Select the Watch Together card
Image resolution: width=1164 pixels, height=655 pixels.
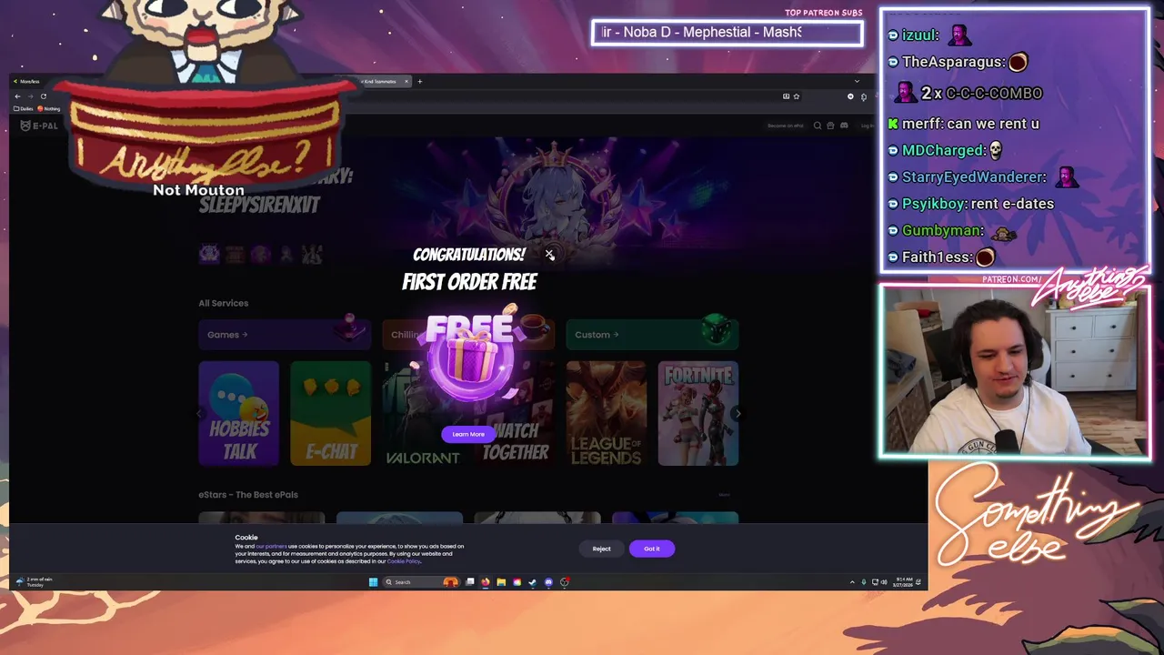coord(515,413)
